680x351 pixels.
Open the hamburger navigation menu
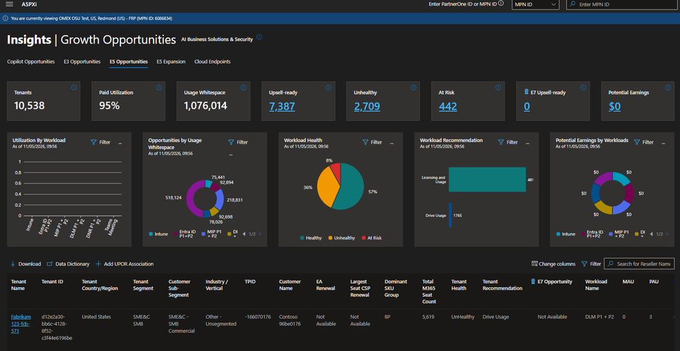click(x=9, y=4)
